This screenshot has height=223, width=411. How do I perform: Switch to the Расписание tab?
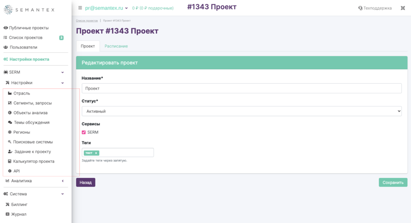click(116, 46)
